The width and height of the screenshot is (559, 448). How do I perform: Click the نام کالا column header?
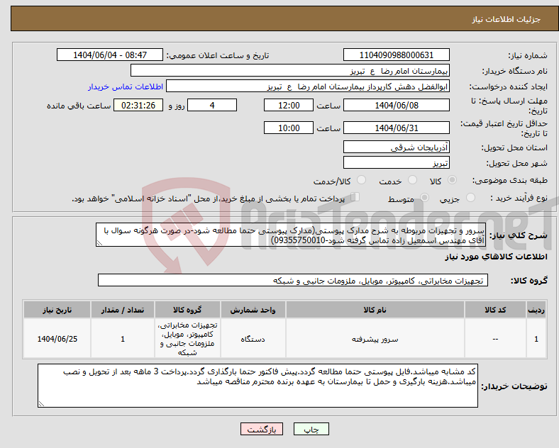tap(375, 310)
